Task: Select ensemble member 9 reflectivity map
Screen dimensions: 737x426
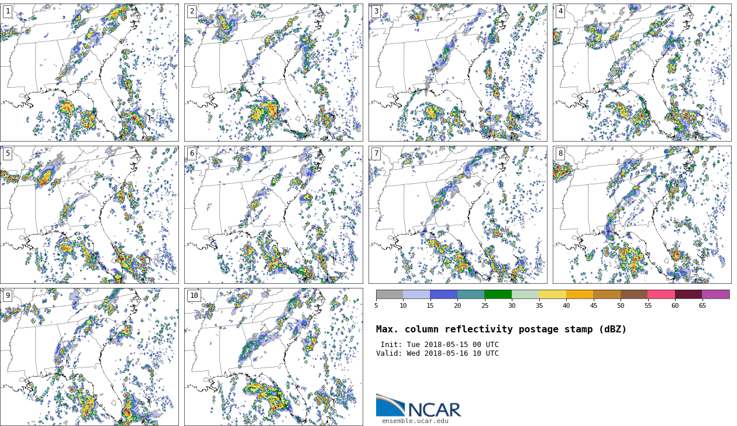Action: tap(89, 356)
